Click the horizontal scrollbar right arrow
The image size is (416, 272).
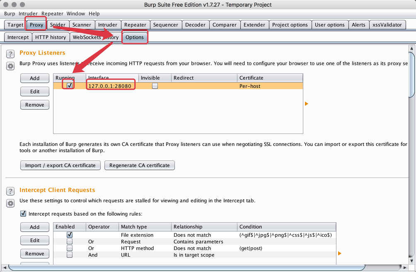click(405, 267)
